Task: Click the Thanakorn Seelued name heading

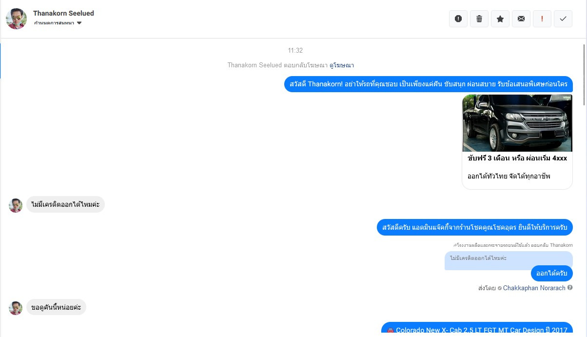Action: pyautogui.click(x=63, y=13)
